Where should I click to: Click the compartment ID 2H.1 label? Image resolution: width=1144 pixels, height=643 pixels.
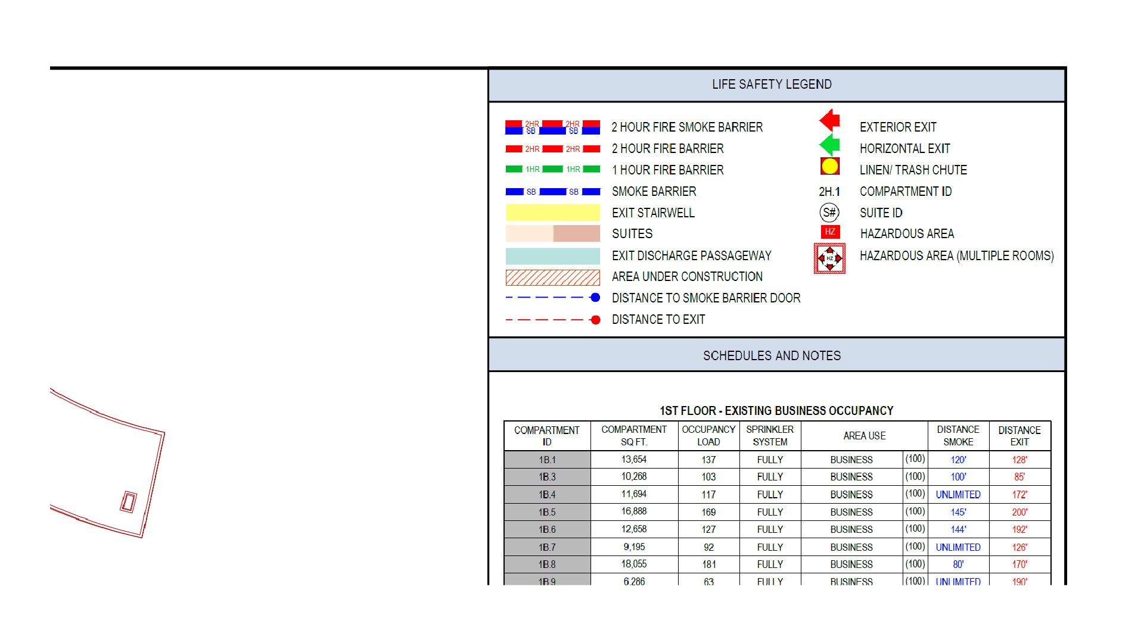(x=829, y=191)
